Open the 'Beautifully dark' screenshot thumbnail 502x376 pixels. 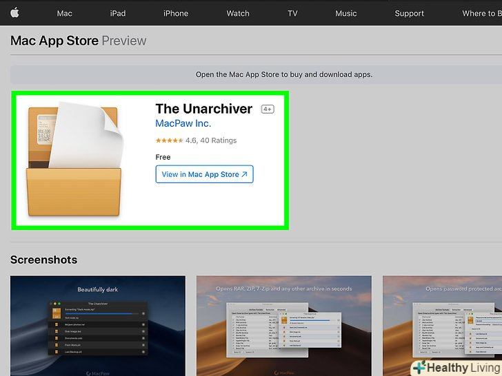[98, 326]
